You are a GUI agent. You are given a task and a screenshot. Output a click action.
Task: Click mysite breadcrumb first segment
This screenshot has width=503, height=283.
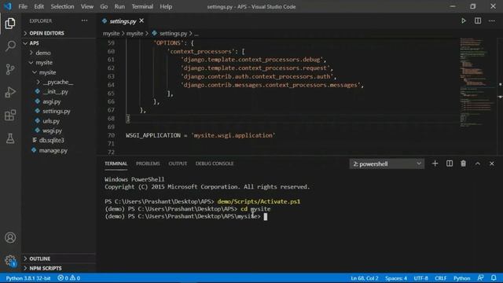(111, 33)
